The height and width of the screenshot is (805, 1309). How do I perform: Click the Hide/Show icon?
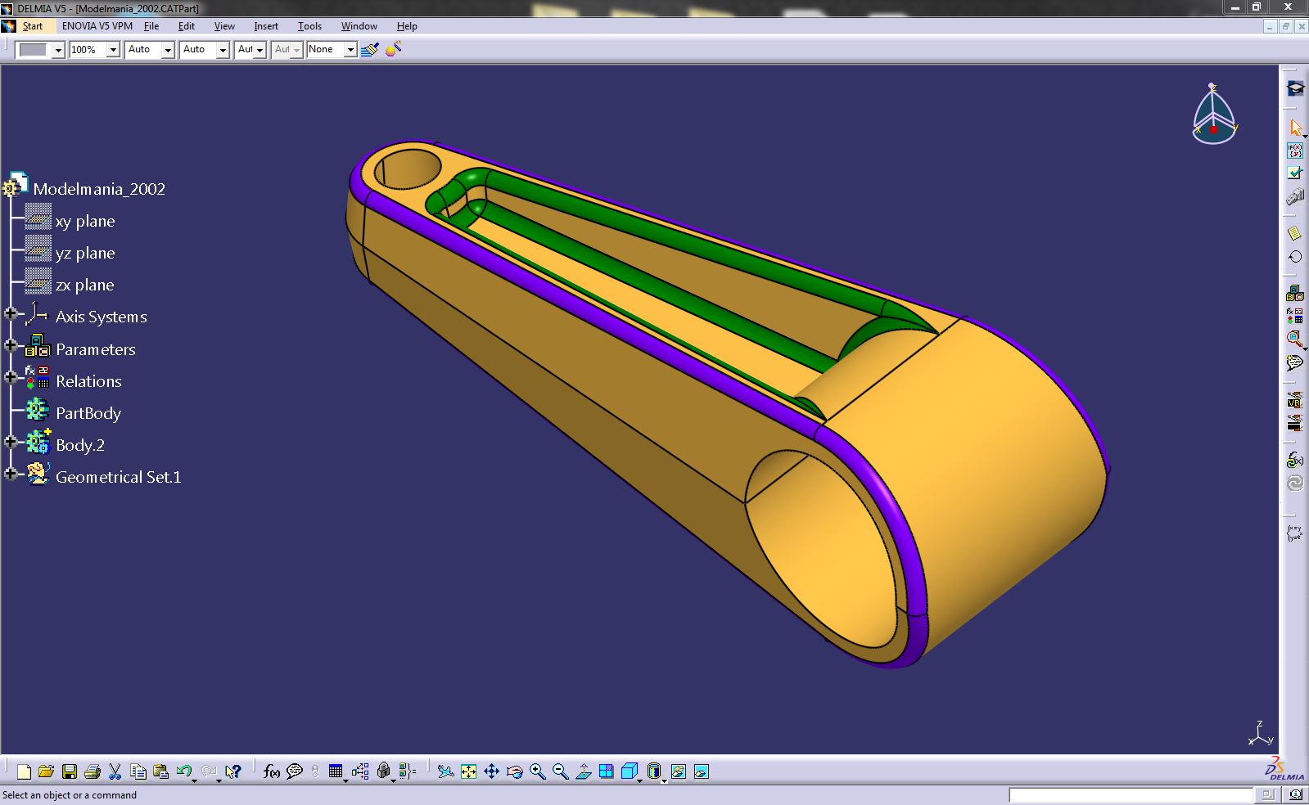click(x=678, y=771)
